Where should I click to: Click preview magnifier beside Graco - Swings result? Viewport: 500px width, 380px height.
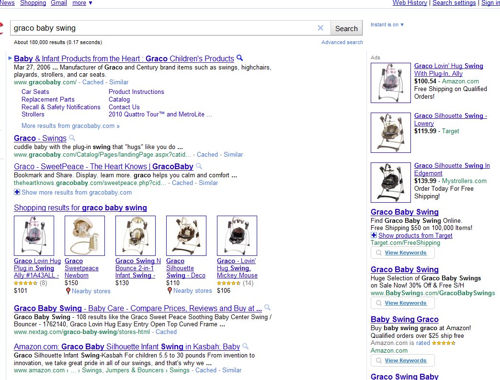click(72, 138)
